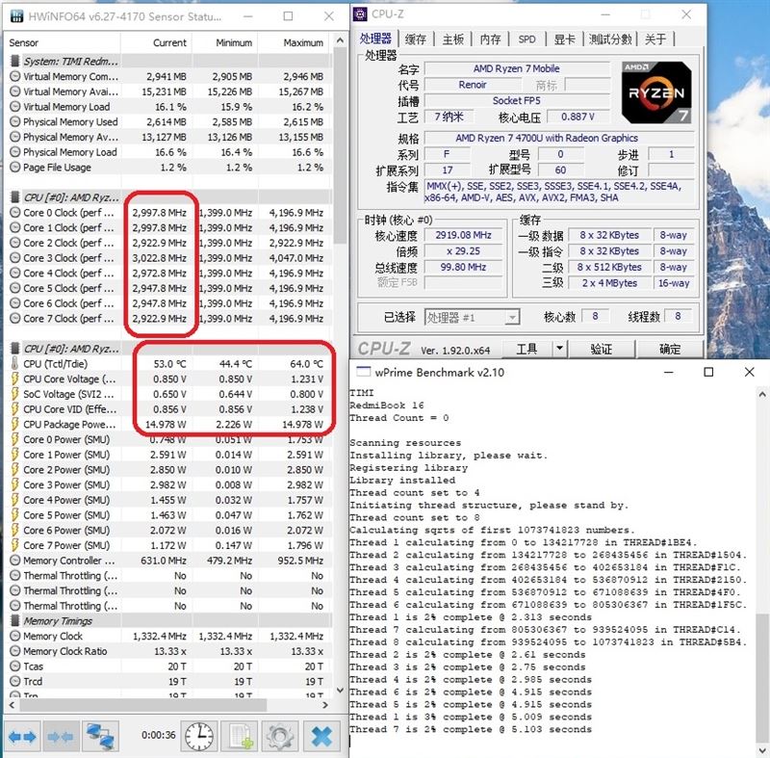Click the 验证 button in CPU-Z
The width and height of the screenshot is (770, 758).
(601, 349)
